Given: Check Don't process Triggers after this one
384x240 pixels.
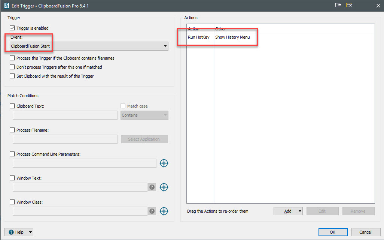Looking at the screenshot, I should pos(12,67).
